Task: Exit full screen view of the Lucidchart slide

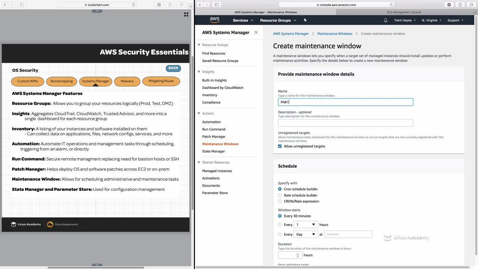Action: click(186, 14)
